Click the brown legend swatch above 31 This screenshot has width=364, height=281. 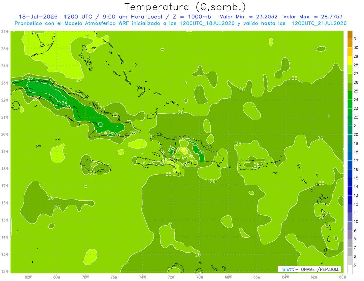350,35
